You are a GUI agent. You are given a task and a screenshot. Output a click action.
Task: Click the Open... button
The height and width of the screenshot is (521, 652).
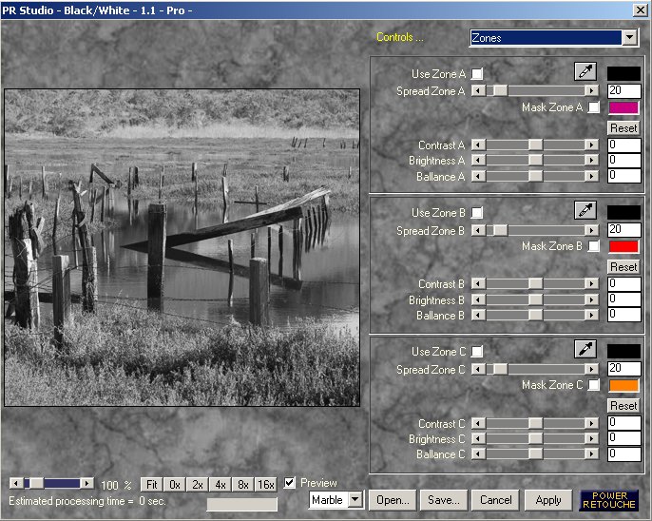pos(393,500)
